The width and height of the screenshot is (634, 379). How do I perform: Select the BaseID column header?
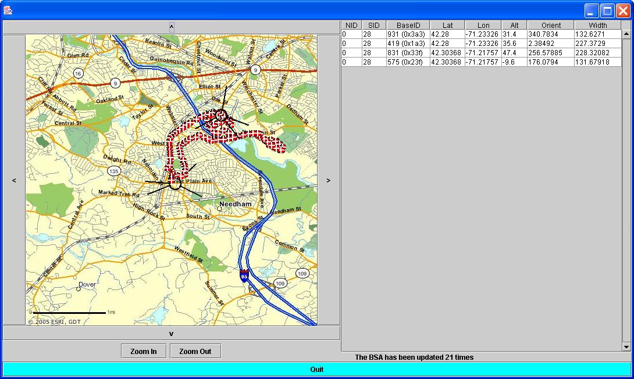point(408,26)
